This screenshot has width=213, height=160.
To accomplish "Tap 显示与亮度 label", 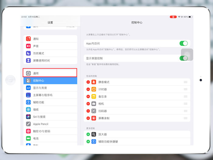I will point(40,88).
